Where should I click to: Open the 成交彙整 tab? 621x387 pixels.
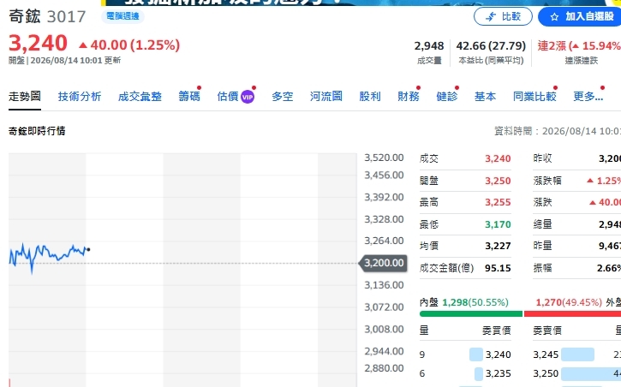coord(140,96)
